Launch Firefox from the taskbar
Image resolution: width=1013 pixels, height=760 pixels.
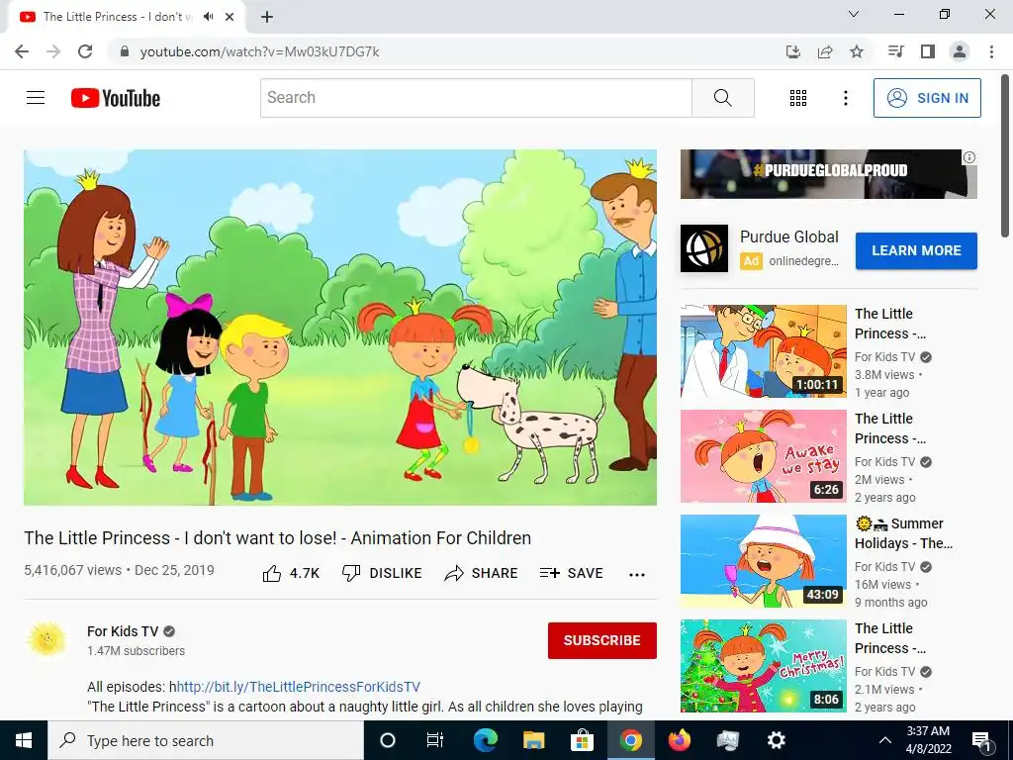(679, 740)
